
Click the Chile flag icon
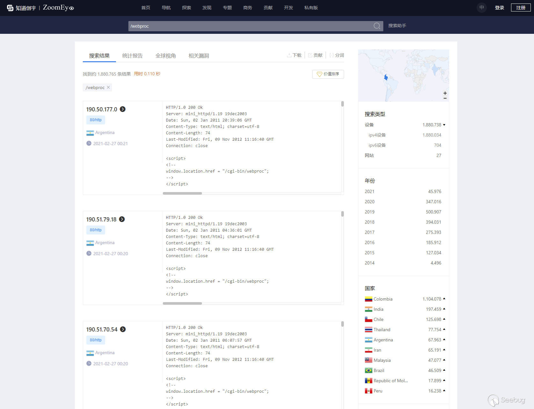point(369,319)
